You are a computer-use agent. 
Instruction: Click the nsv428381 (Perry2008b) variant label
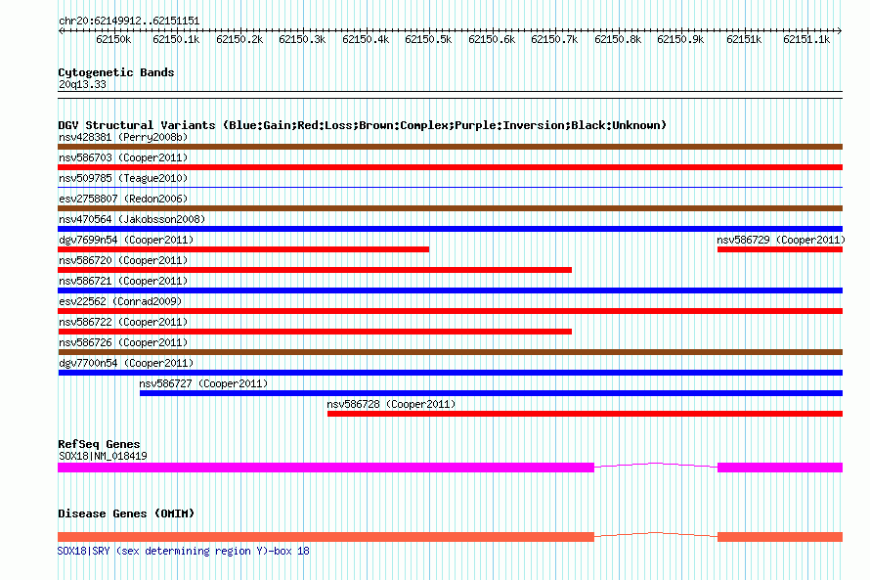pyautogui.click(x=123, y=137)
